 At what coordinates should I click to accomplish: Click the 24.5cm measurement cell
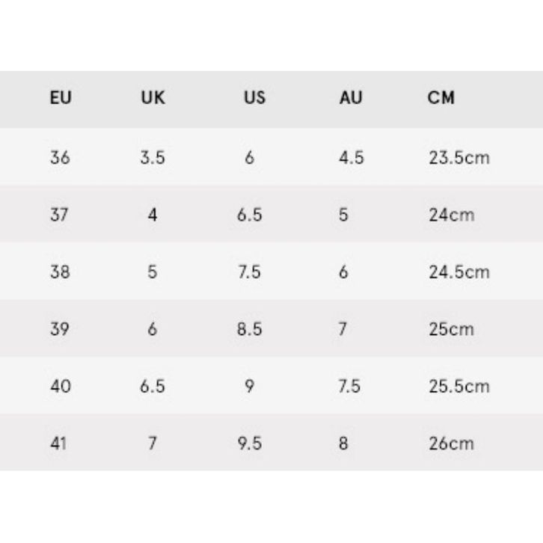click(459, 272)
